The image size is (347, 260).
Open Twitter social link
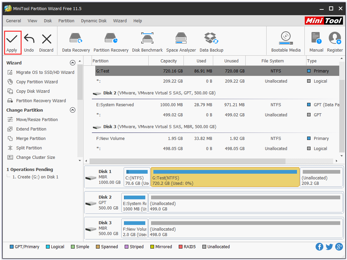pyautogui.click(x=329, y=247)
